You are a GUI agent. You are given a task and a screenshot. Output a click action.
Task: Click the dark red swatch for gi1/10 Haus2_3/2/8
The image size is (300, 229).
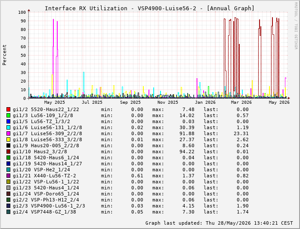[x=8, y=152]
